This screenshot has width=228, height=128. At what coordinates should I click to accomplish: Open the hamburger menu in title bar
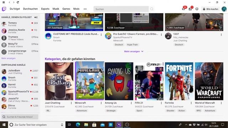click(4, 2)
